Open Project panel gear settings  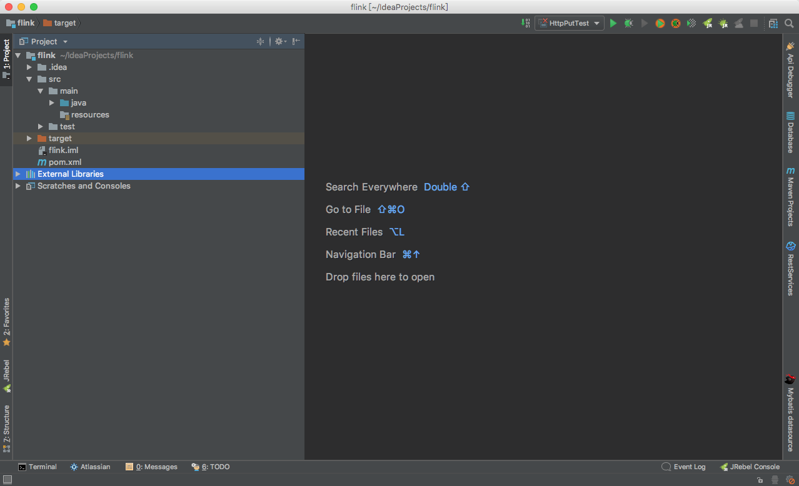(x=279, y=41)
